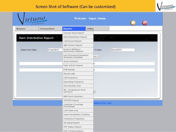Open the Masters menu tab
Image resolution: width=176 pixels, height=132 pixels.
(27, 29)
